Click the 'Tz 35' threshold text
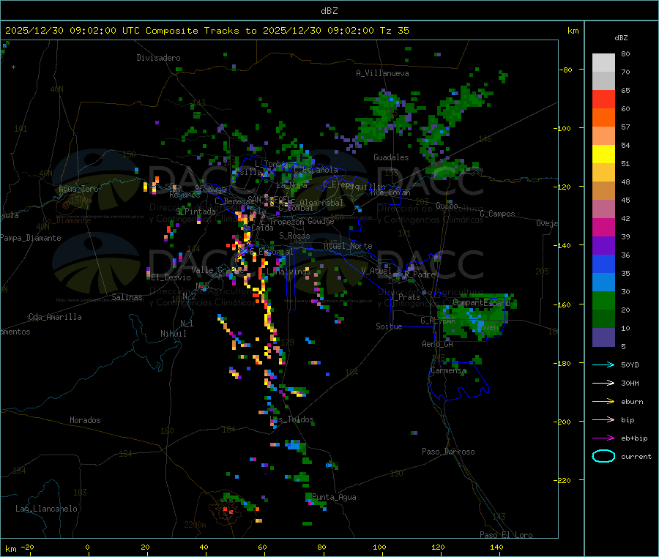Image resolution: width=659 pixels, height=557 pixels. click(x=394, y=31)
